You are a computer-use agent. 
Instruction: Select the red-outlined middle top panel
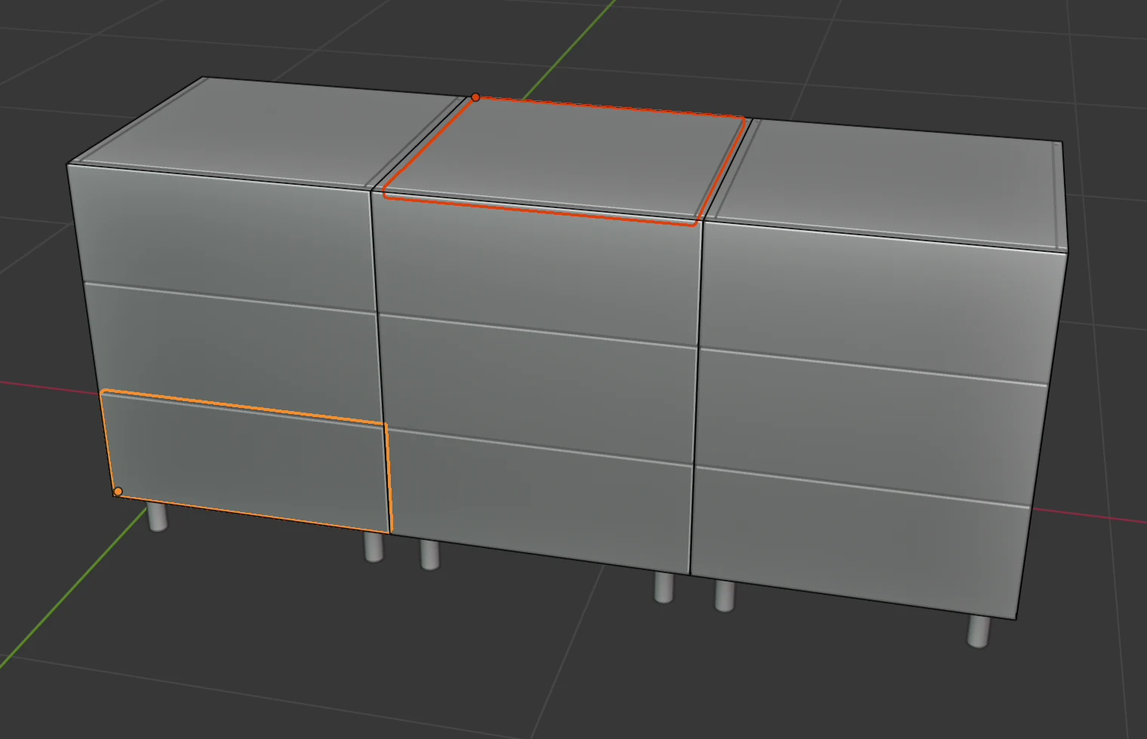(x=564, y=161)
